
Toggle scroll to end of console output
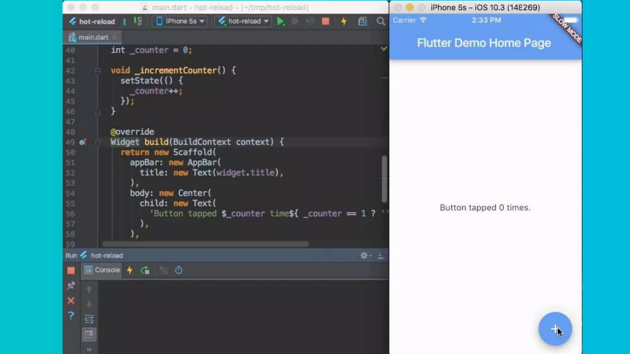(89, 334)
